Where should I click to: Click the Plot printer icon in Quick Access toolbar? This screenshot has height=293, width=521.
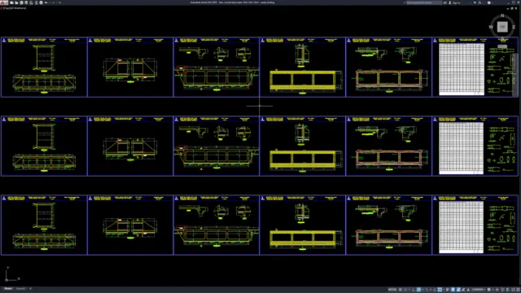click(x=42, y=2)
